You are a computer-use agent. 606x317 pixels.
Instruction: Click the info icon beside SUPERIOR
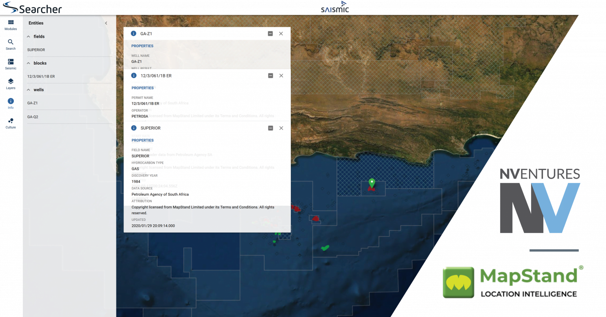133,128
